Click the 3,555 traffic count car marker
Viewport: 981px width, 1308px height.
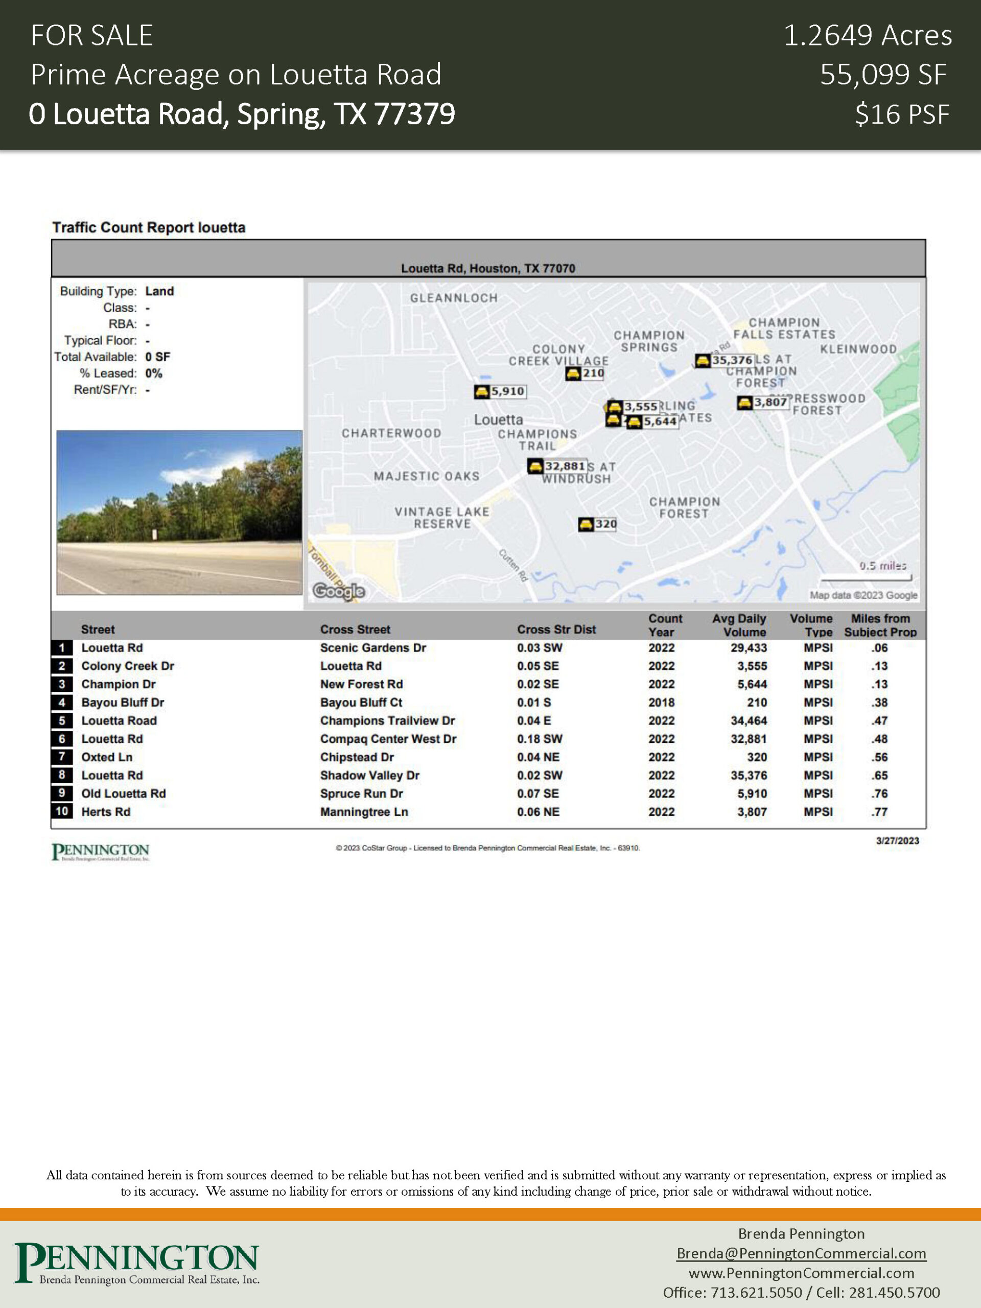pyautogui.click(x=615, y=407)
